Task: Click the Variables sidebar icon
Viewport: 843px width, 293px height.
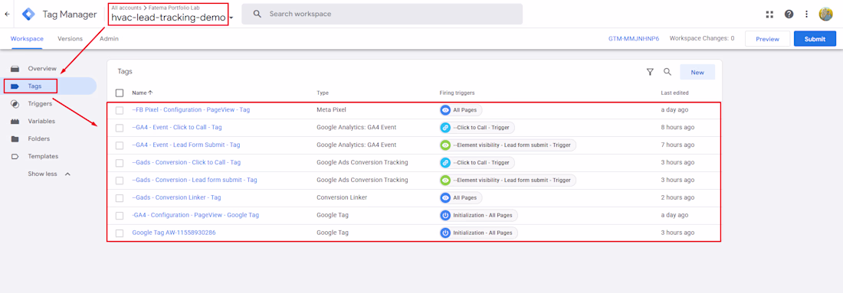Action: pyautogui.click(x=15, y=122)
